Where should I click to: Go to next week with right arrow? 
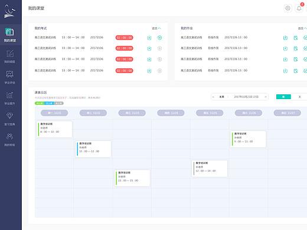click(266, 97)
